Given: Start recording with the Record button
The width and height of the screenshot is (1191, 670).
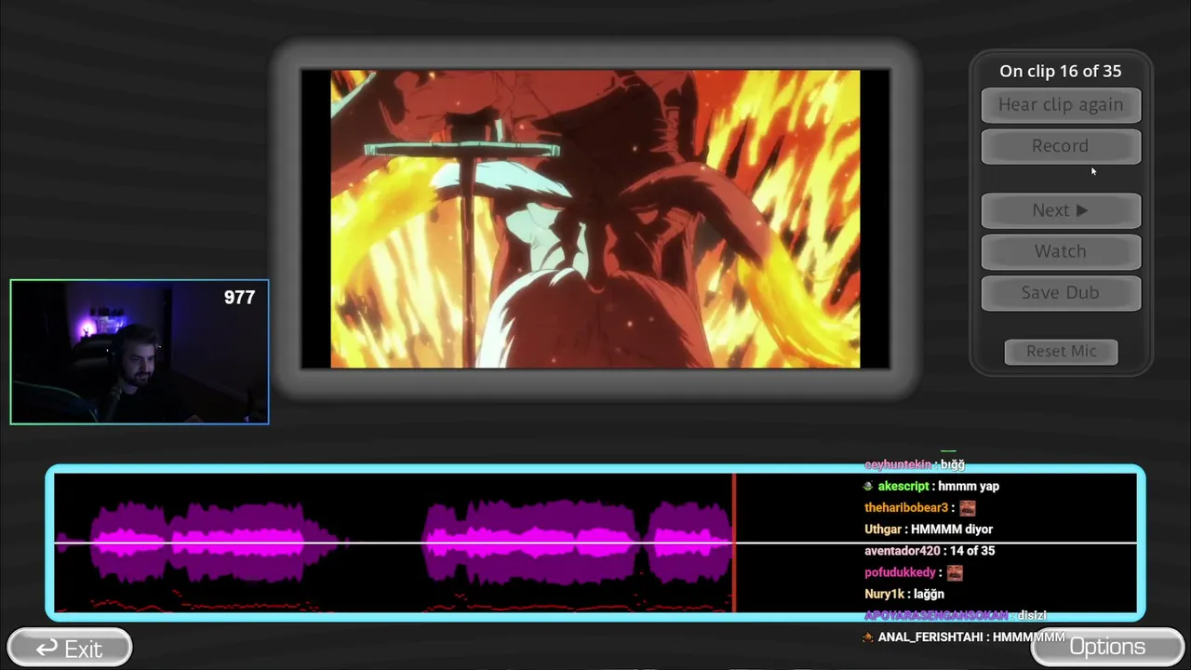Looking at the screenshot, I should coord(1061,146).
